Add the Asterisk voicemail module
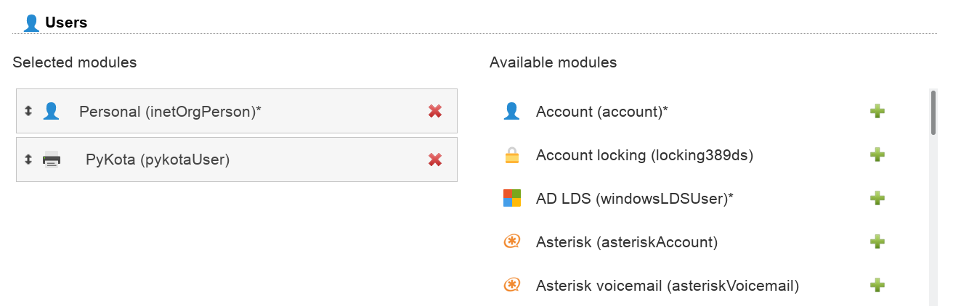969x306 pixels. tap(877, 285)
